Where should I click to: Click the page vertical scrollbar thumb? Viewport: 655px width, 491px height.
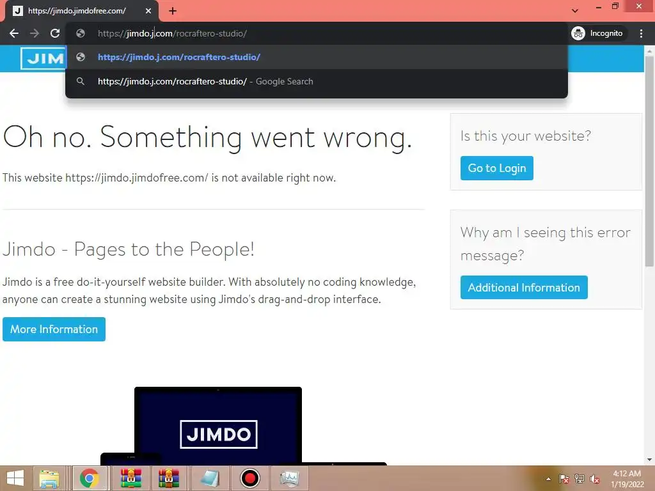(649, 160)
